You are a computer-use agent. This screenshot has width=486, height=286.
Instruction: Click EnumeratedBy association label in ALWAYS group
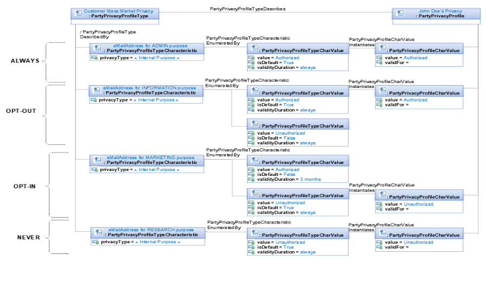223,43
